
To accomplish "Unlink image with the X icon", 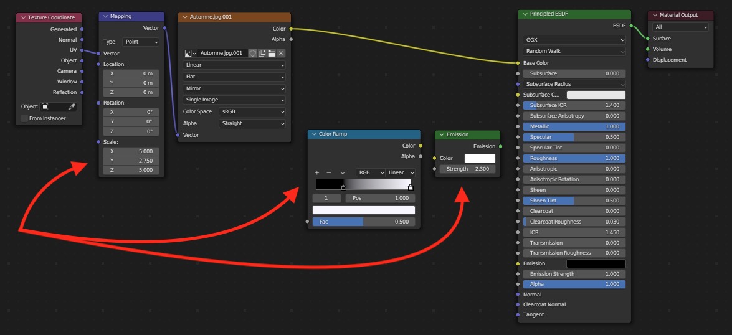I will click(x=281, y=53).
